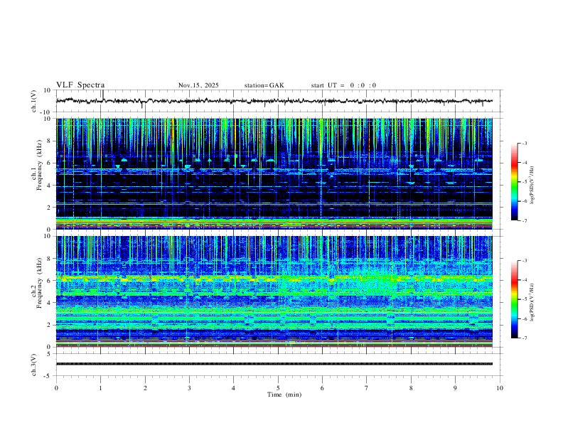This screenshot has width=563, height=435.
Task: Click the "-7" label on lower color bar
Action: (524, 338)
